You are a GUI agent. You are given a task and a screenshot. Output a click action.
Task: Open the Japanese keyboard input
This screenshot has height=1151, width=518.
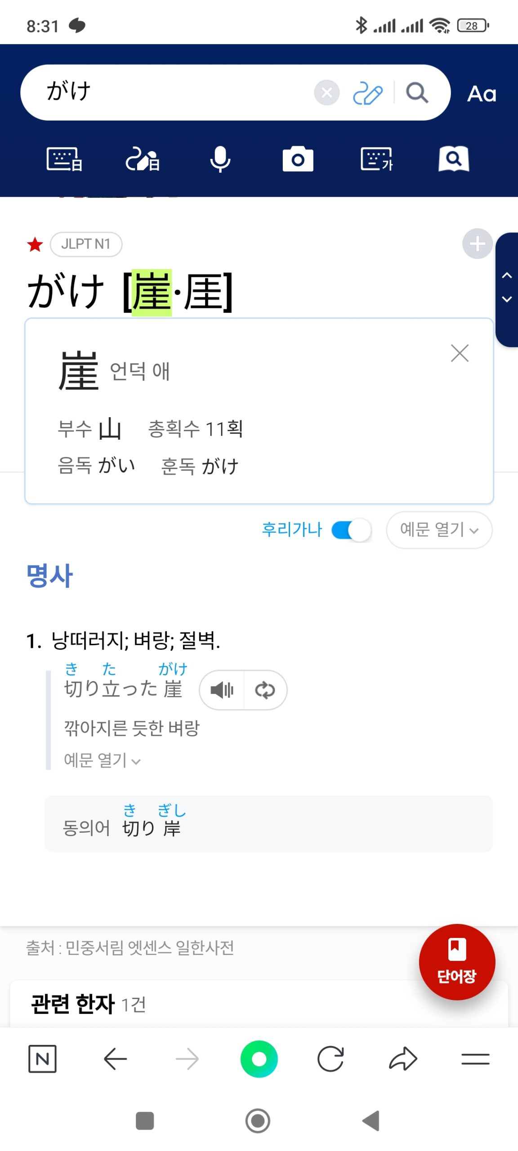pyautogui.click(x=64, y=160)
